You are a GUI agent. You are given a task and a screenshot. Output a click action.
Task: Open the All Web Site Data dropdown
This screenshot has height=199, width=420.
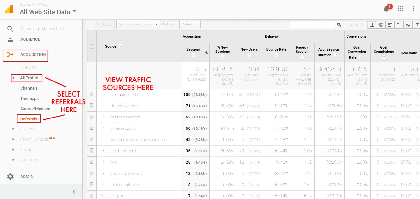tap(48, 12)
